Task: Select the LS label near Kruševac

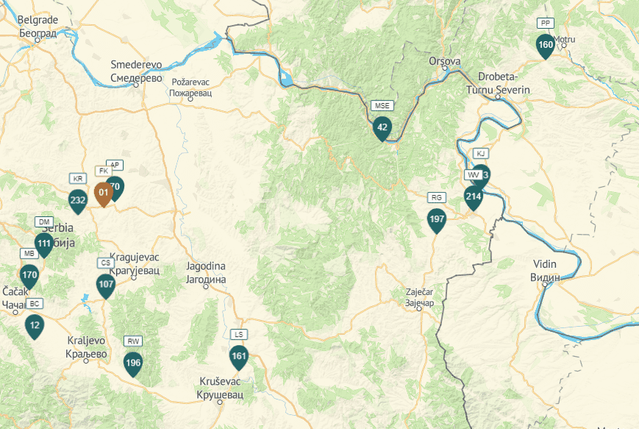Action: [239, 334]
